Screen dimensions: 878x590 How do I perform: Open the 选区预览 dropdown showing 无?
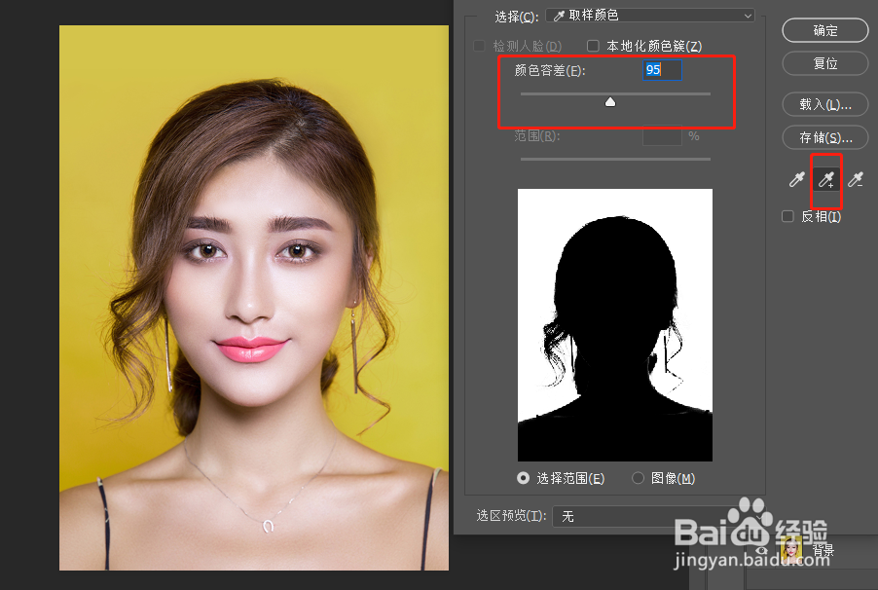pos(642,516)
